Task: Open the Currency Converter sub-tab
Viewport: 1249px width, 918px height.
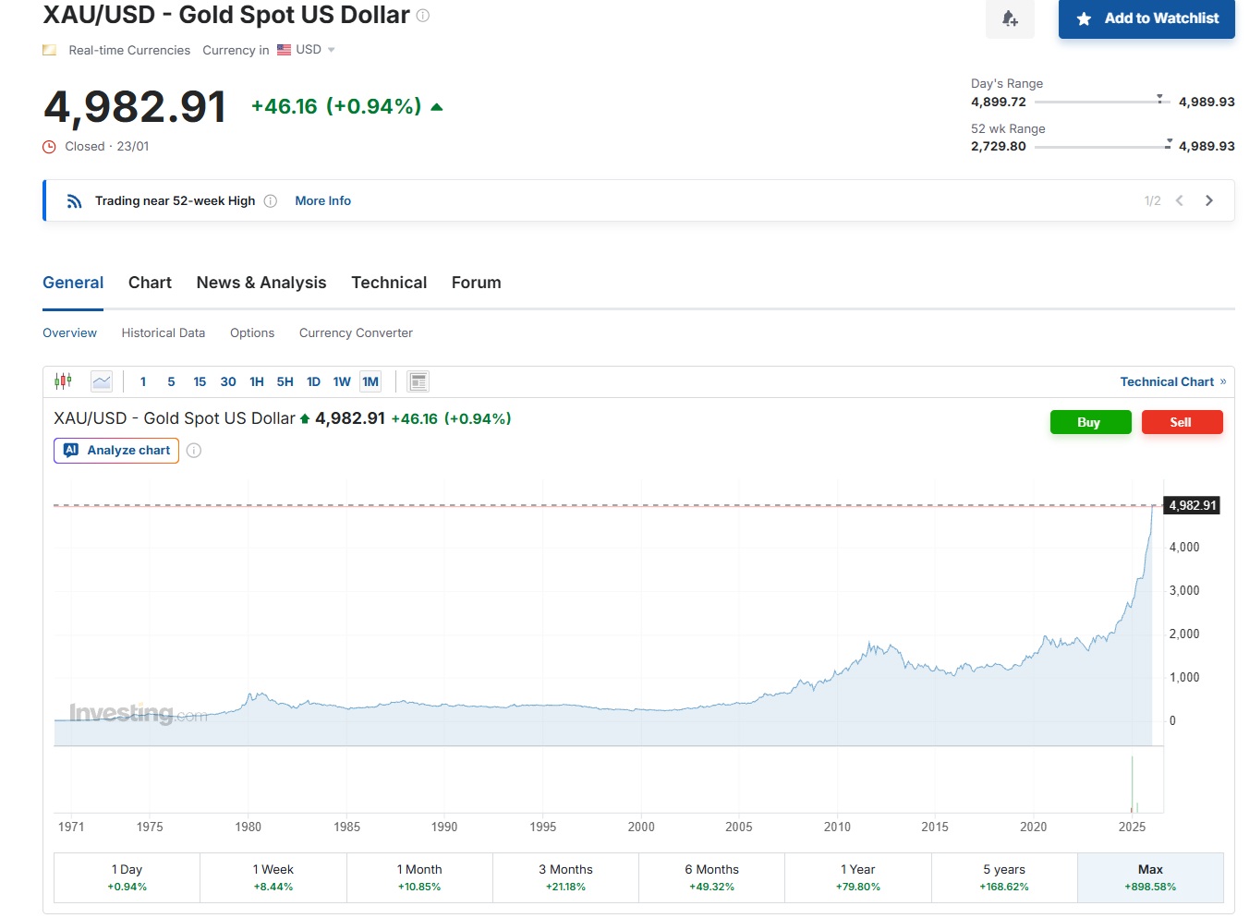Action: click(356, 333)
